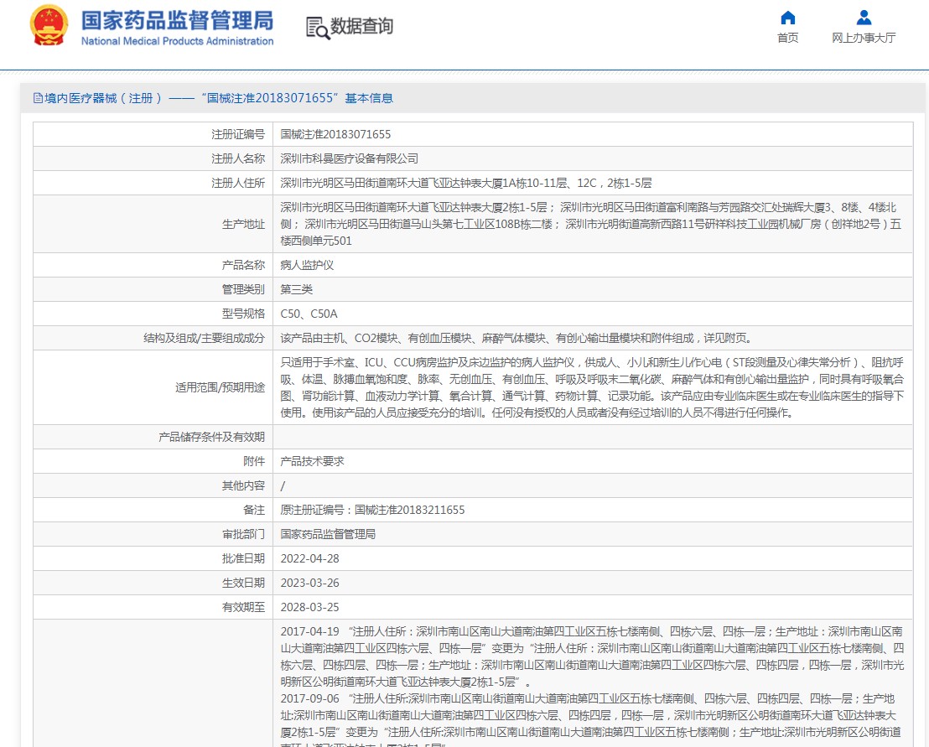Select product name 病人监护仪
The height and width of the screenshot is (747, 929).
tap(307, 265)
